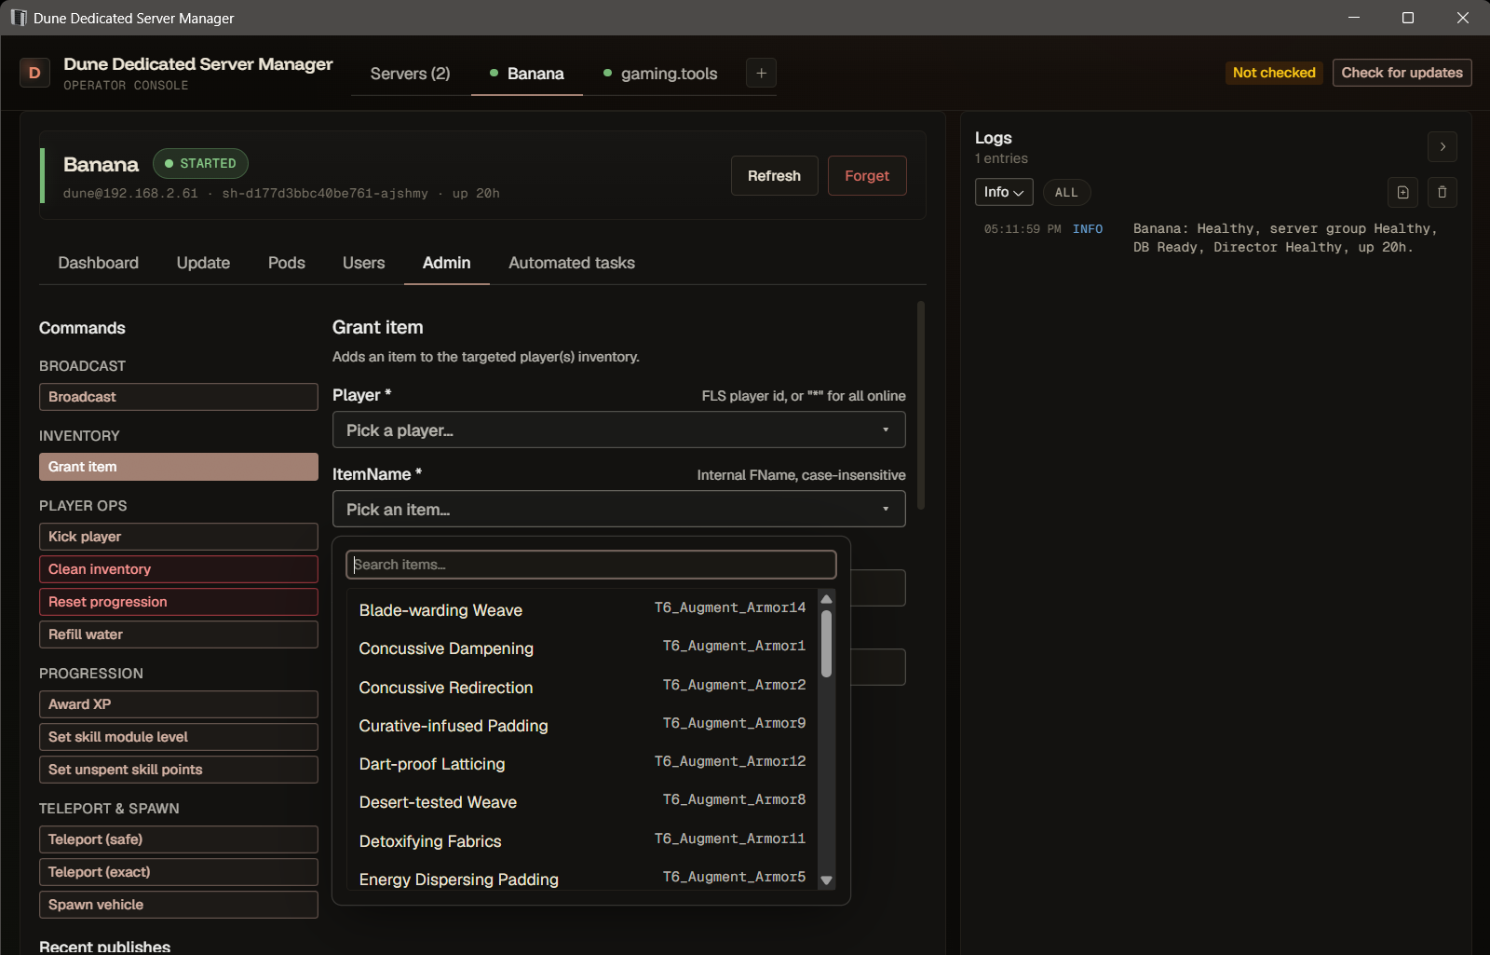Click the admin panel vertical scrollbar
The height and width of the screenshot is (955, 1490).
(921, 404)
